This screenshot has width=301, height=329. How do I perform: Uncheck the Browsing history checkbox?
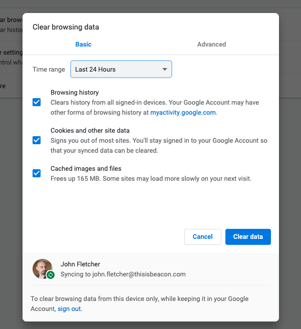point(37,102)
